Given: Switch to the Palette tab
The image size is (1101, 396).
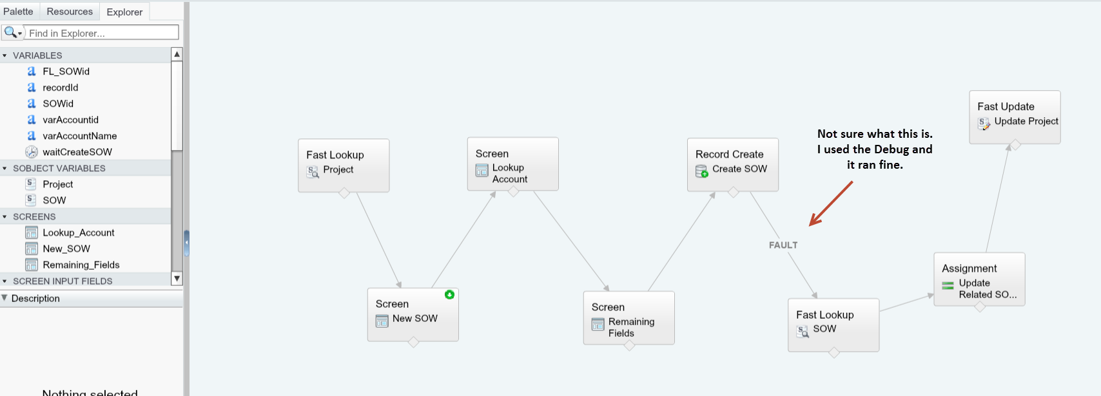Looking at the screenshot, I should 18,12.
